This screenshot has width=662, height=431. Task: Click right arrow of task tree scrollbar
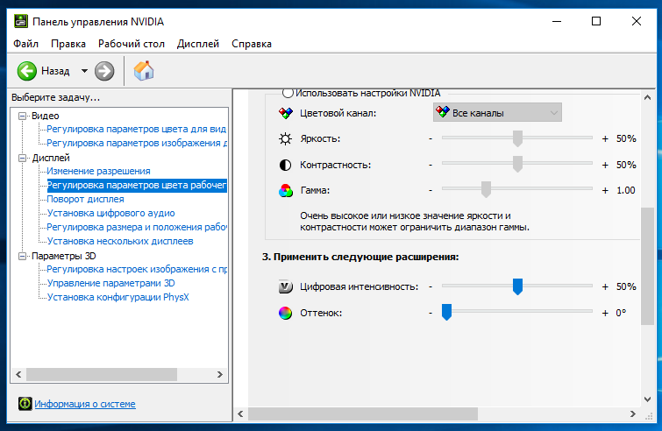pos(219,374)
